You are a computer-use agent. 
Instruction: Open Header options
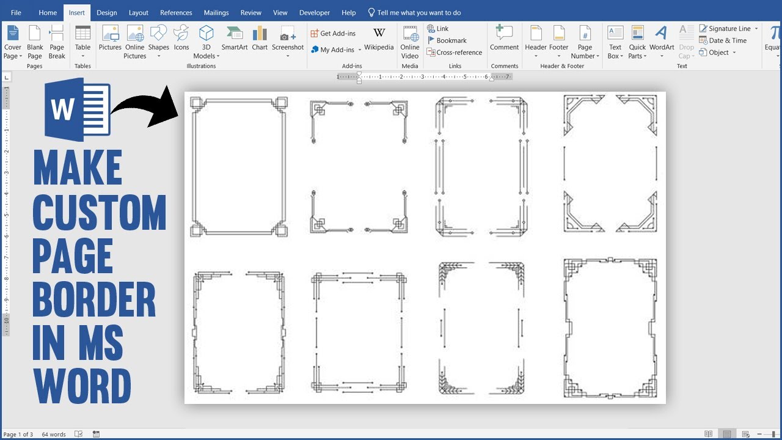click(x=536, y=42)
